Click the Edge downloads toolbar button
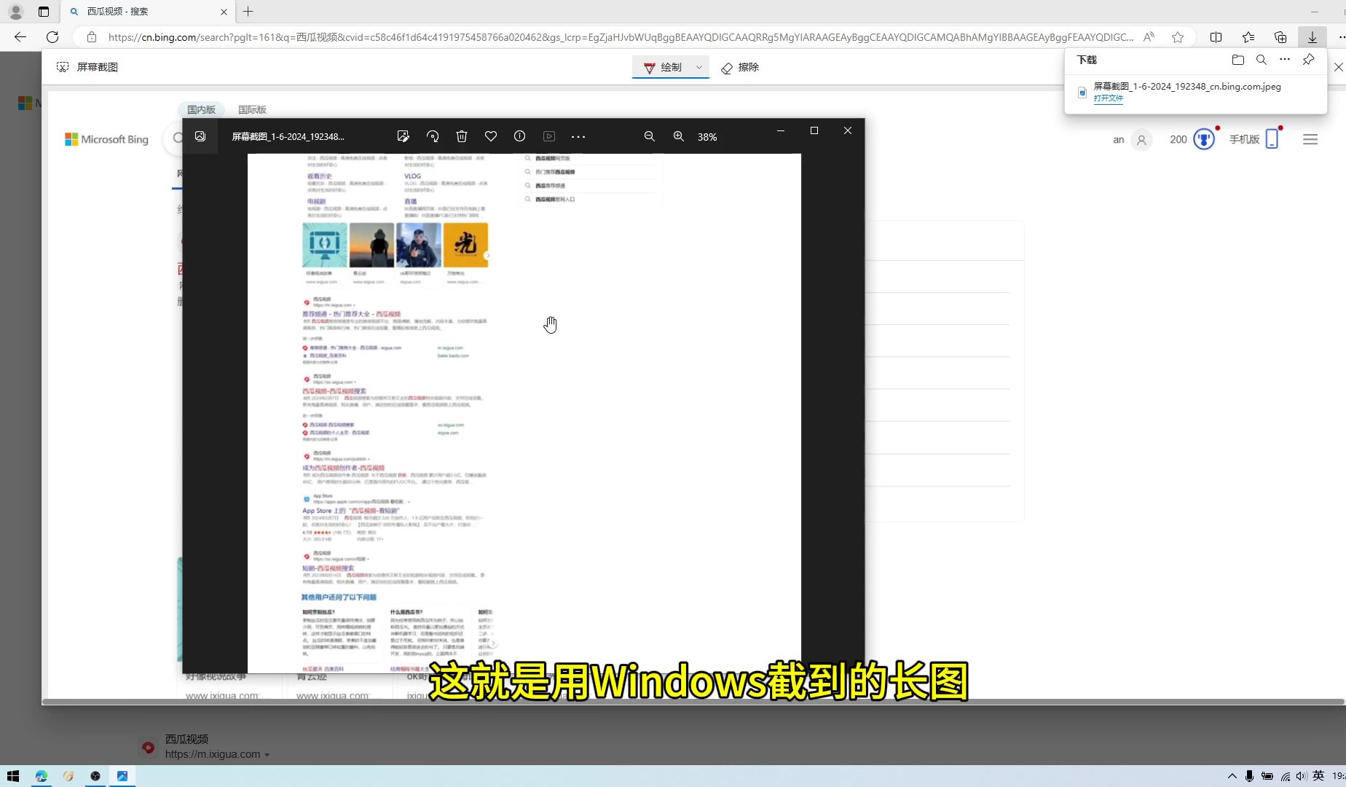Viewport: 1346px width, 787px height. coord(1312,37)
